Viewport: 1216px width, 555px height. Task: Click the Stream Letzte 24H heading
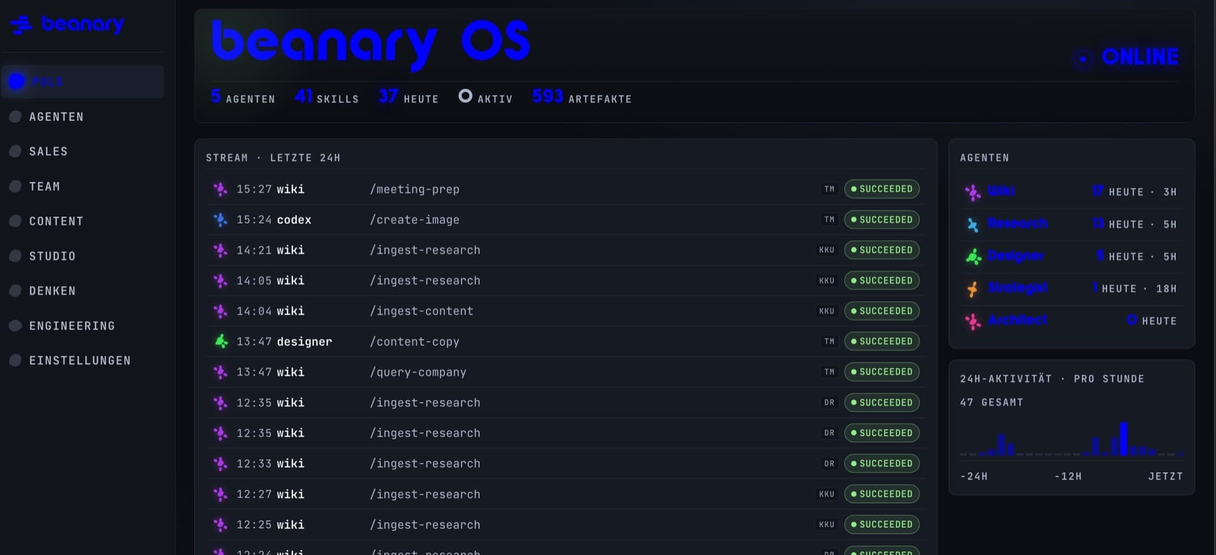click(273, 158)
